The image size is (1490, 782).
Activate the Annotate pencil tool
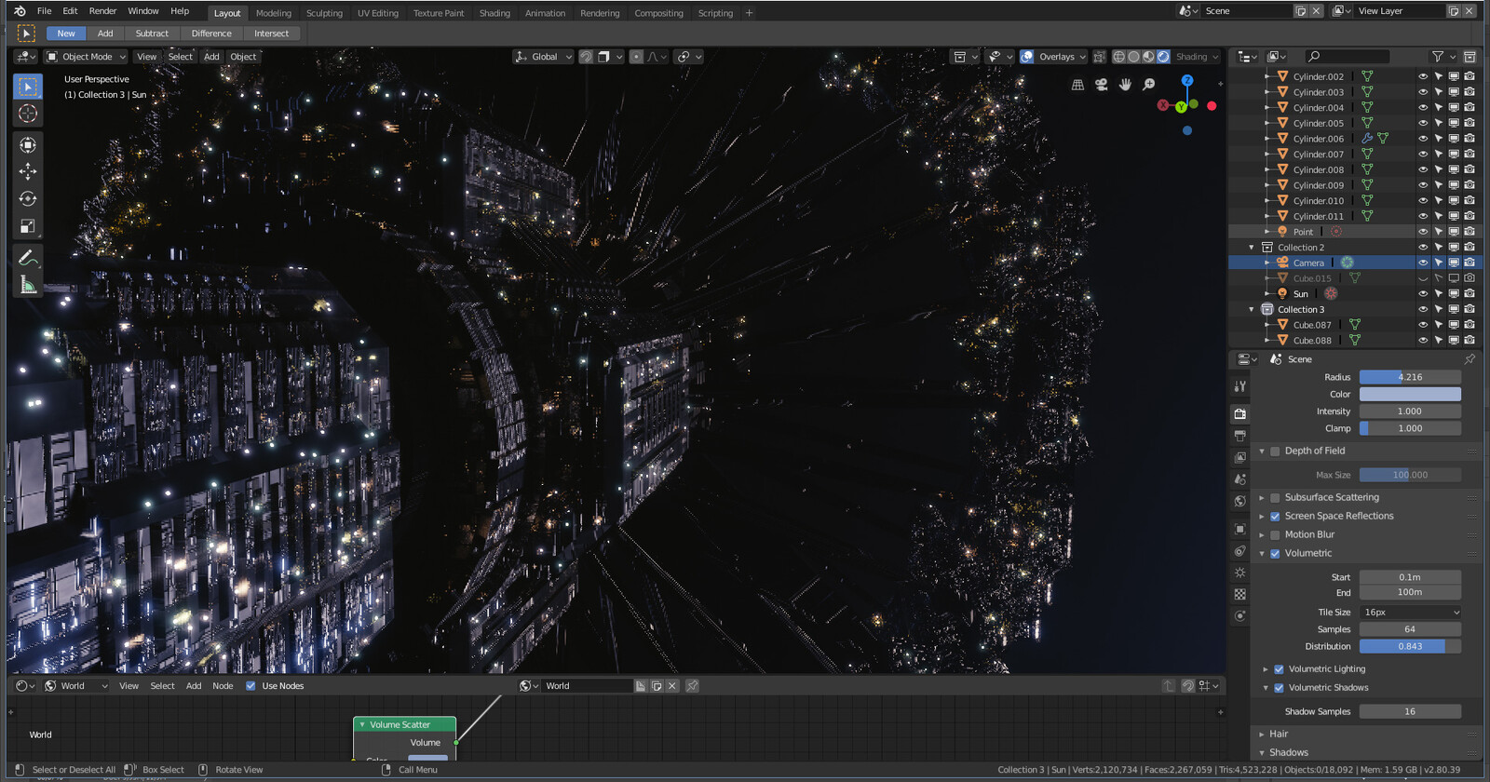click(28, 258)
